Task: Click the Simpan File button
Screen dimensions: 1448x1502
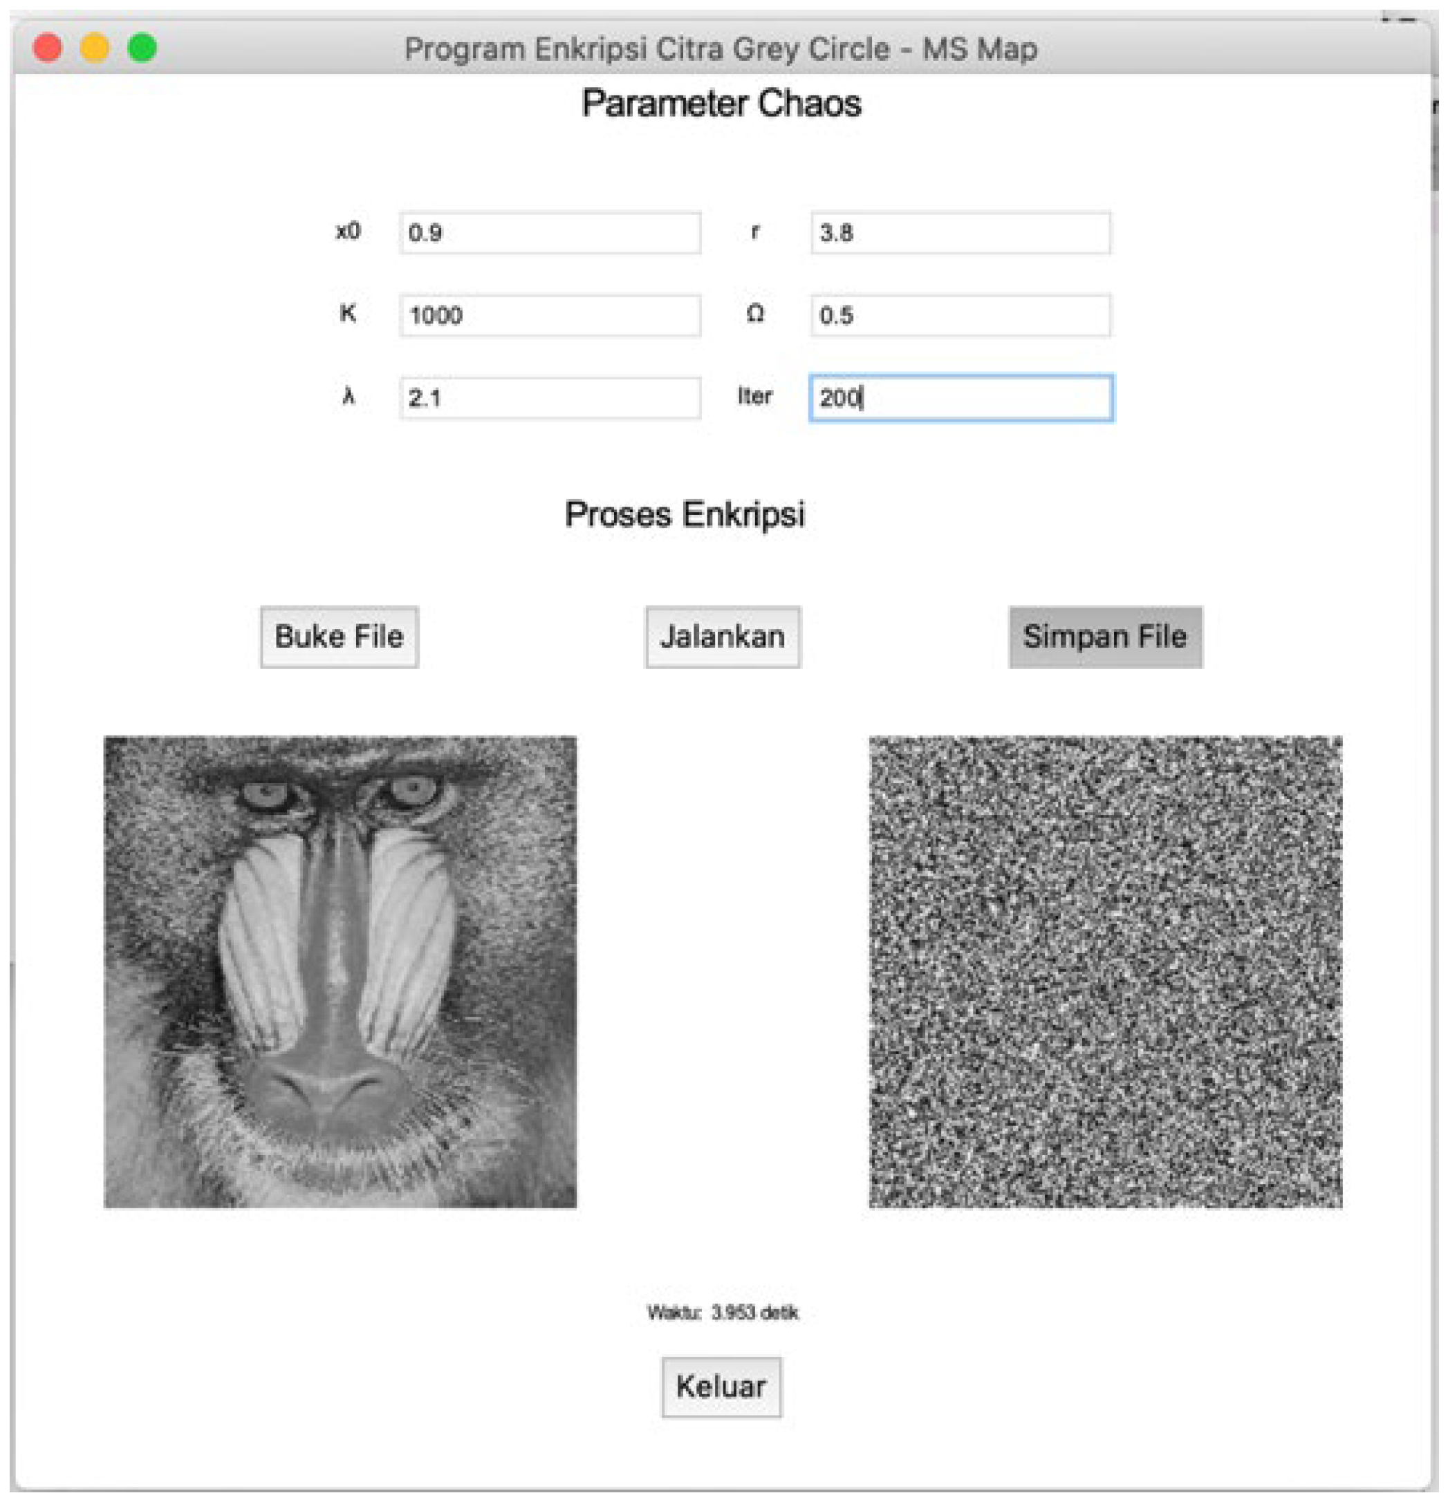Action: click(1104, 637)
